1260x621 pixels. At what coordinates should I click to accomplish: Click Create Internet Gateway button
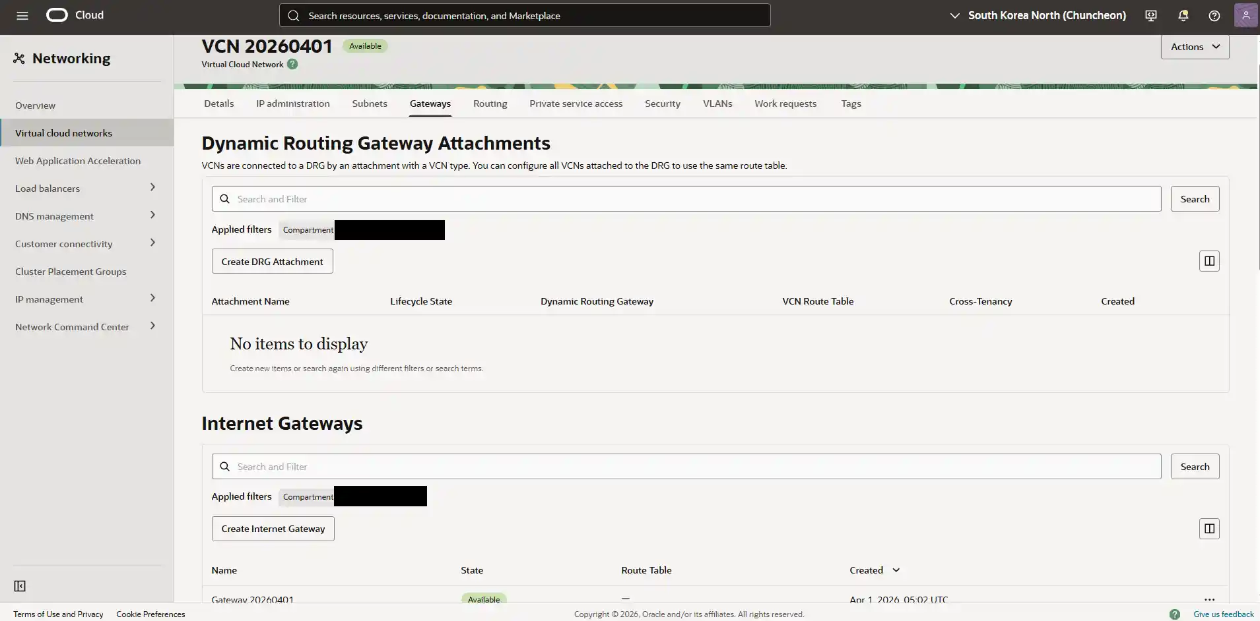point(273,529)
